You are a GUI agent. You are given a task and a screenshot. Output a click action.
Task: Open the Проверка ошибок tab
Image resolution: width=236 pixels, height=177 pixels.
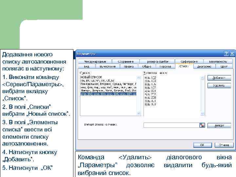click(157, 62)
